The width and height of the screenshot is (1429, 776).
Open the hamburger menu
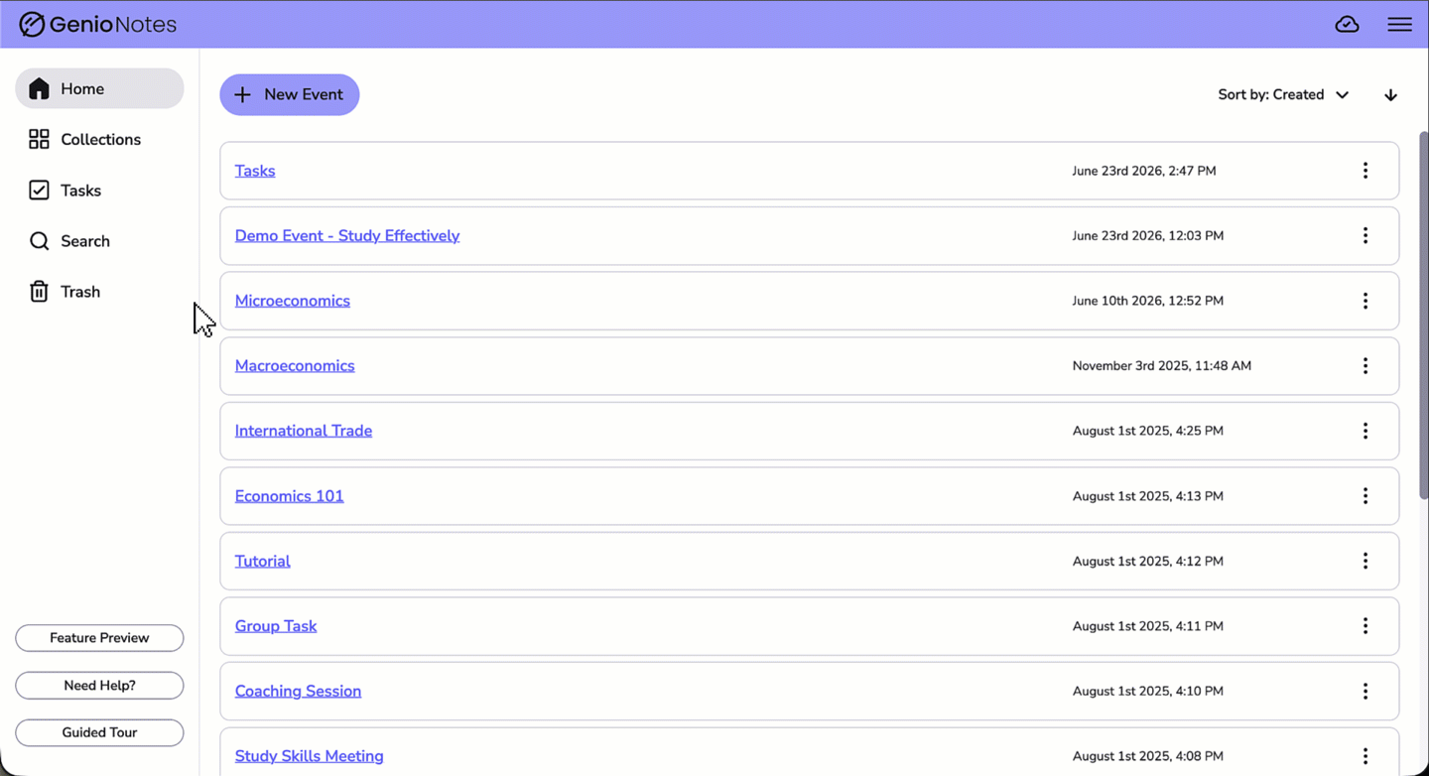pos(1399,24)
